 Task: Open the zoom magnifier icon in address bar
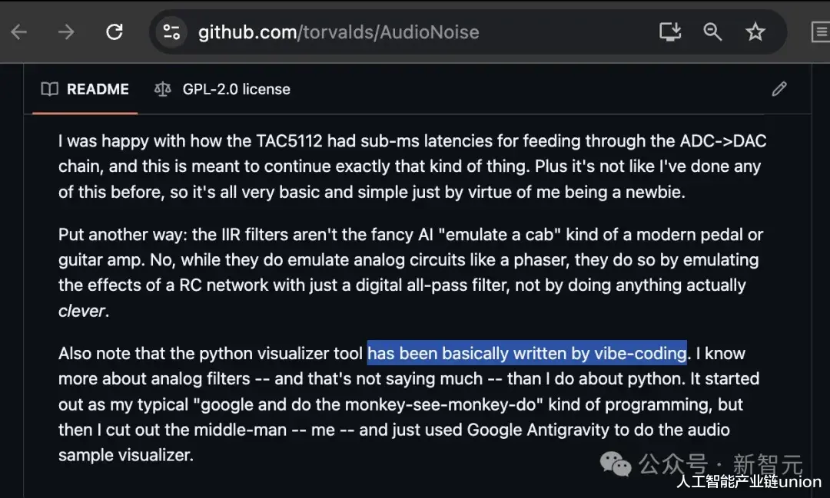pyautogui.click(x=713, y=32)
